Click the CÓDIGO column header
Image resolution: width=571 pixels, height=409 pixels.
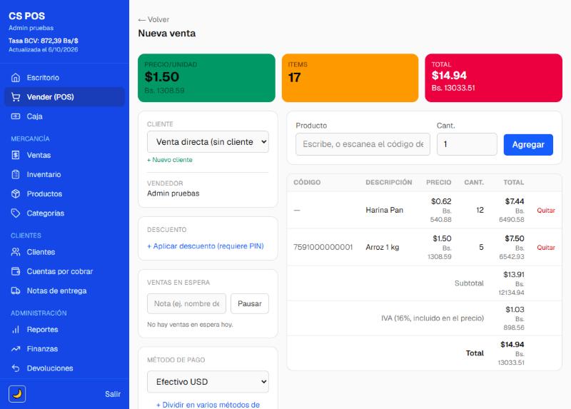click(307, 183)
